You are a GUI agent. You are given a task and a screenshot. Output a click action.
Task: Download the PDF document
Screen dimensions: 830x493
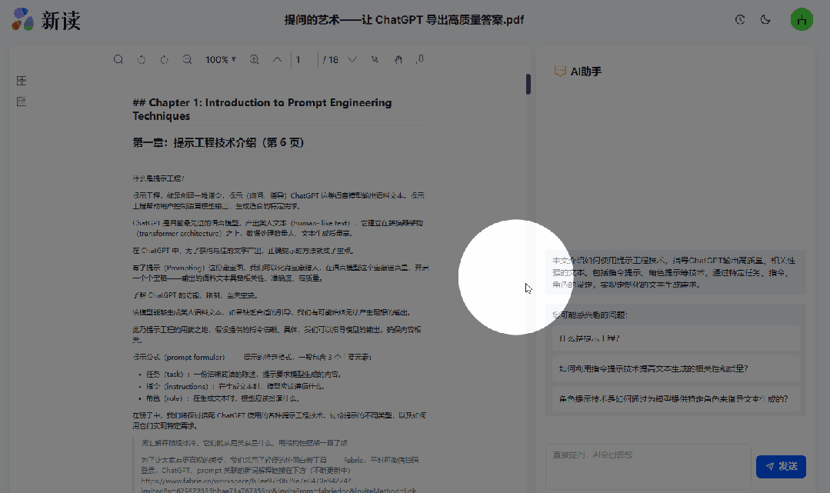coord(420,59)
